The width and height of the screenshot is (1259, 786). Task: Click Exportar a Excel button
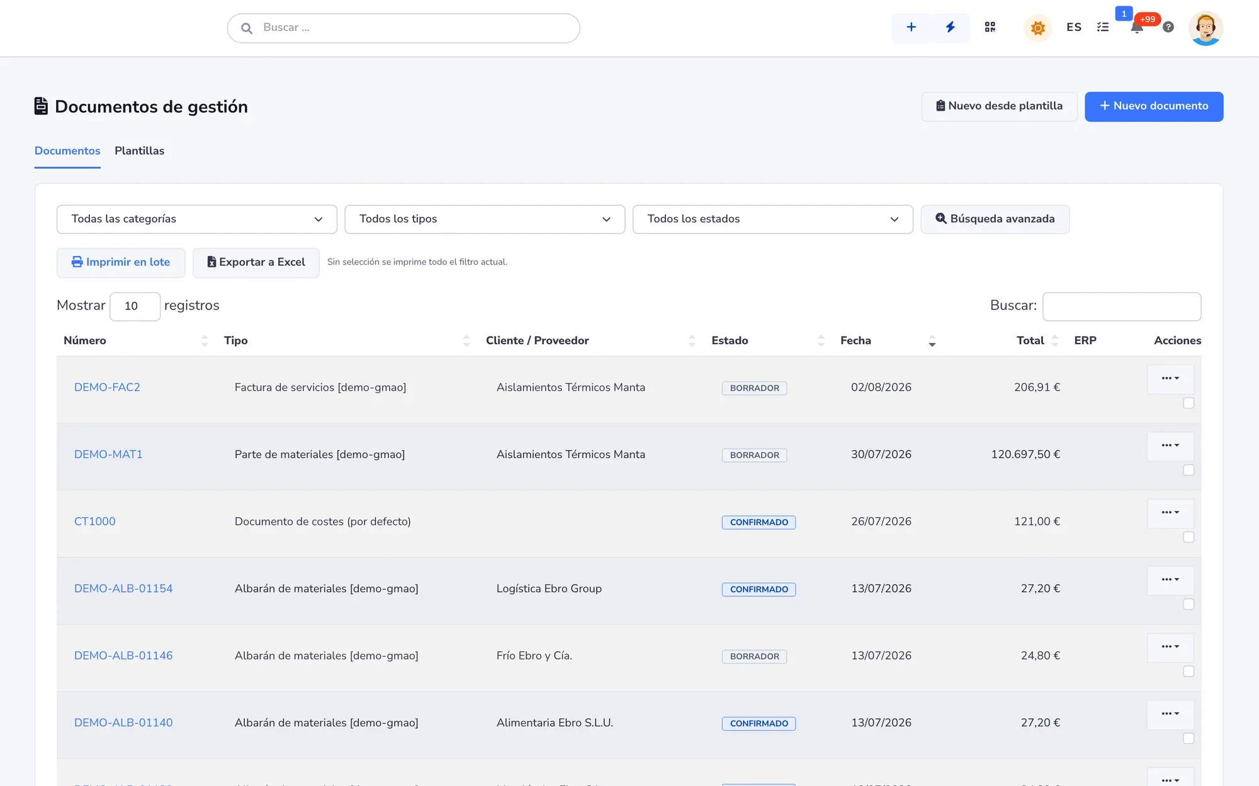tap(256, 262)
